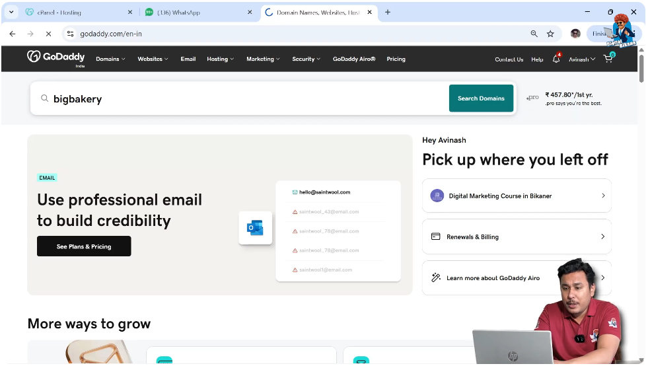
Task: Switch to the WhatsApp tab
Action: (198, 13)
